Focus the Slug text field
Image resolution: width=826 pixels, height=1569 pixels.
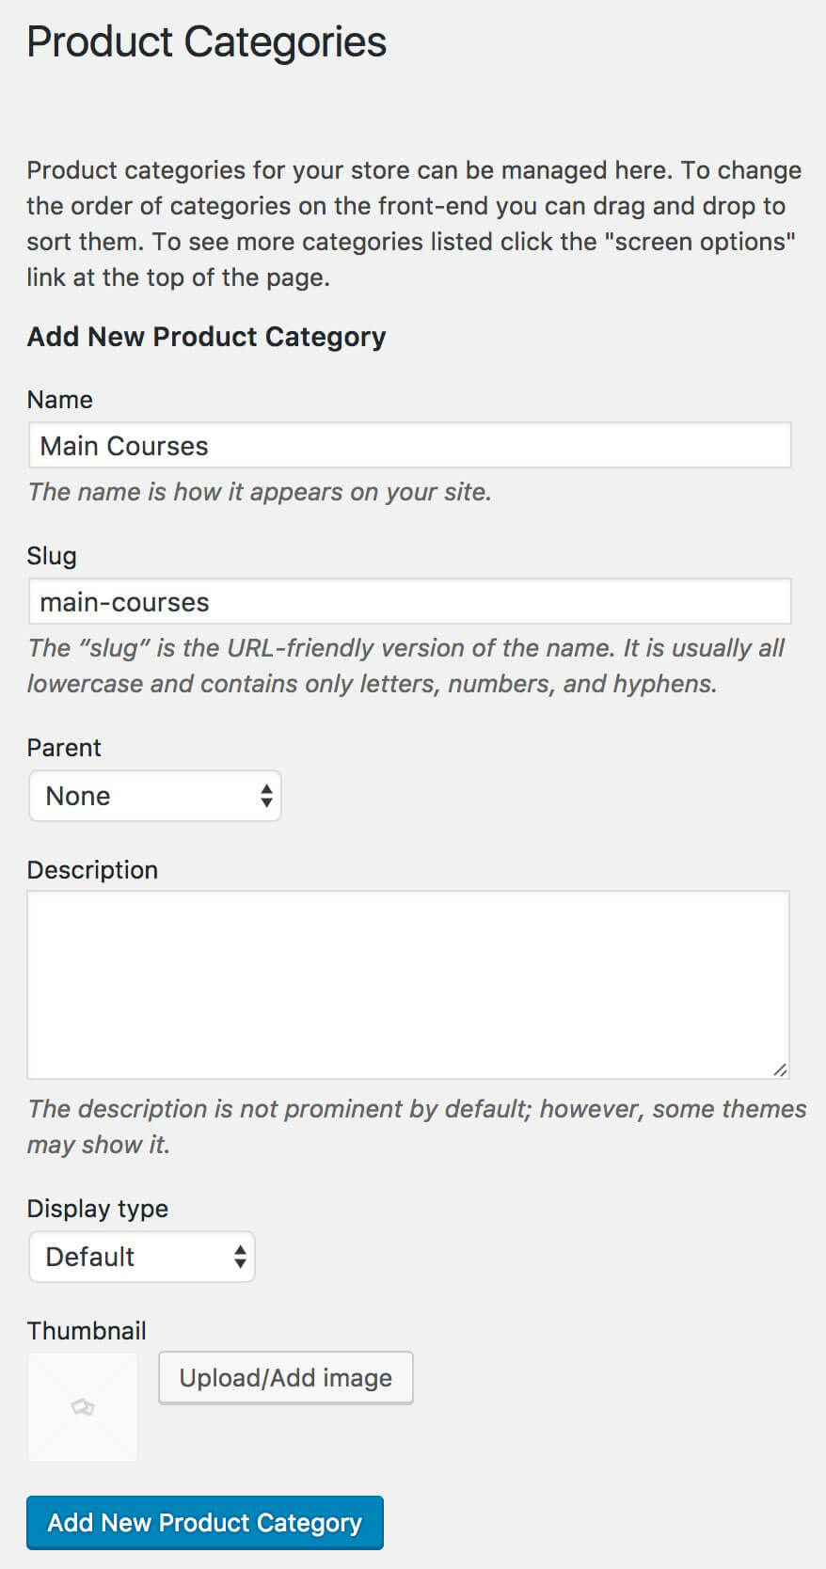(409, 602)
